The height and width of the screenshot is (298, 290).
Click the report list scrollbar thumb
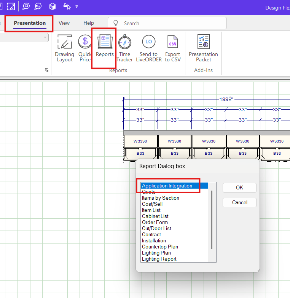tap(212, 220)
